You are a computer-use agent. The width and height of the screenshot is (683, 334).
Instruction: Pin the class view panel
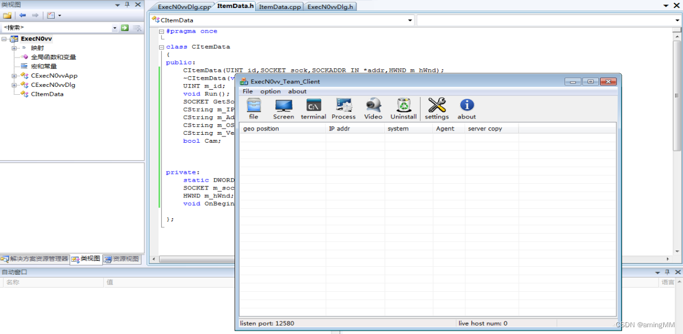pos(127,5)
